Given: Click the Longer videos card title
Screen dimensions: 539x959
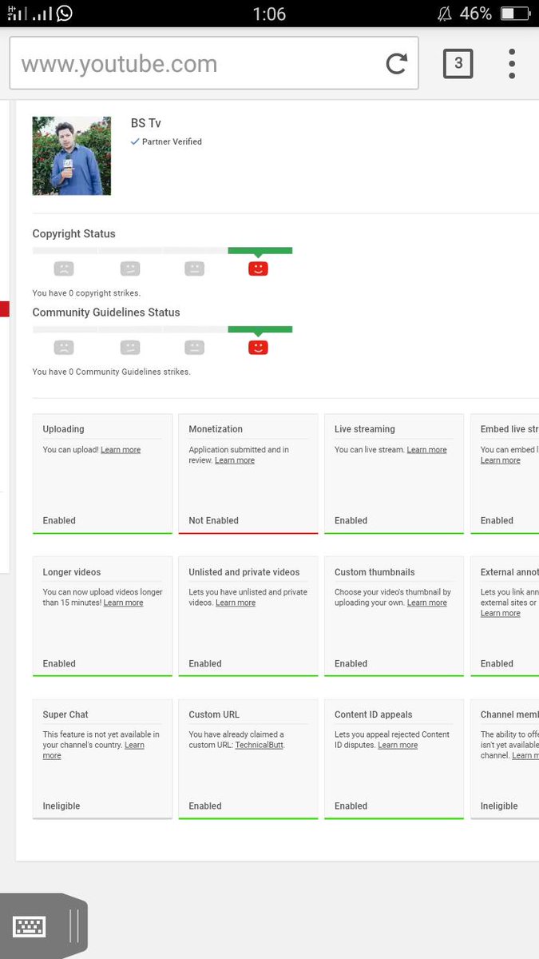Looking at the screenshot, I should [72, 572].
